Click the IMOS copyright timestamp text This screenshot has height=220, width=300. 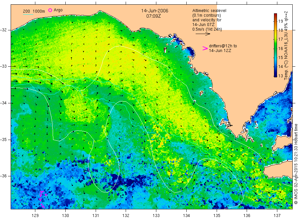pos(296,164)
